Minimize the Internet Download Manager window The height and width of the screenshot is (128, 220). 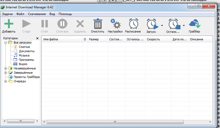[191, 6]
